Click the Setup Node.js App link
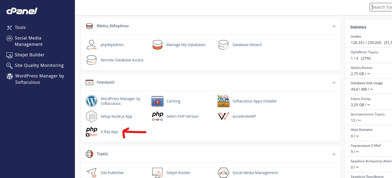The height and width of the screenshot is (178, 392). [x=116, y=116]
